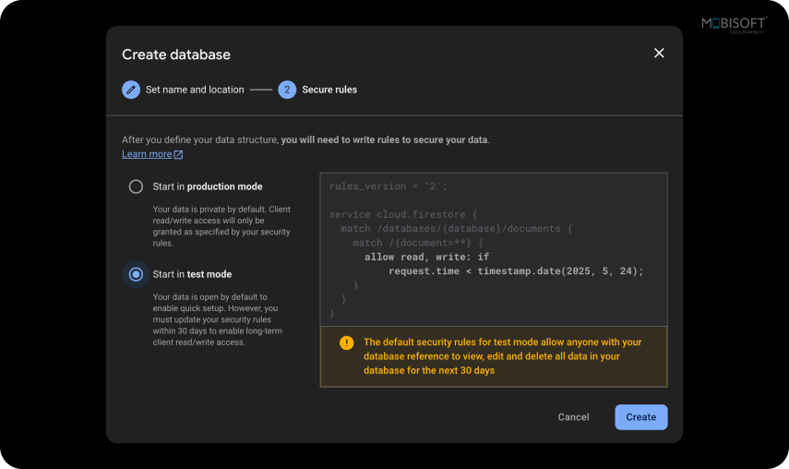Click the test mode security warning text
The image size is (789, 469).
pos(503,356)
